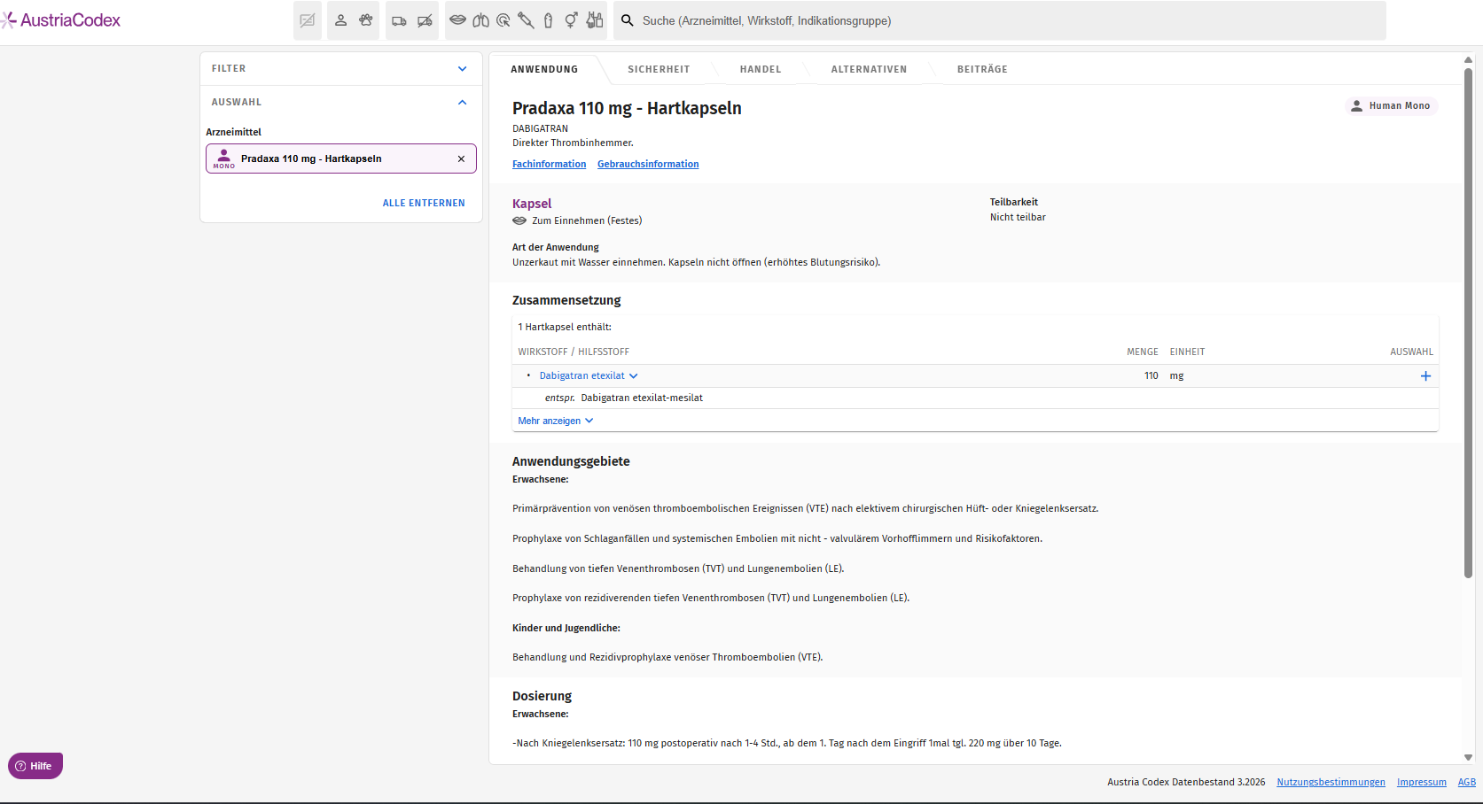Click the Mono person icon on Pradaxa chip
Screen dimensions: 1483x804
224,158
